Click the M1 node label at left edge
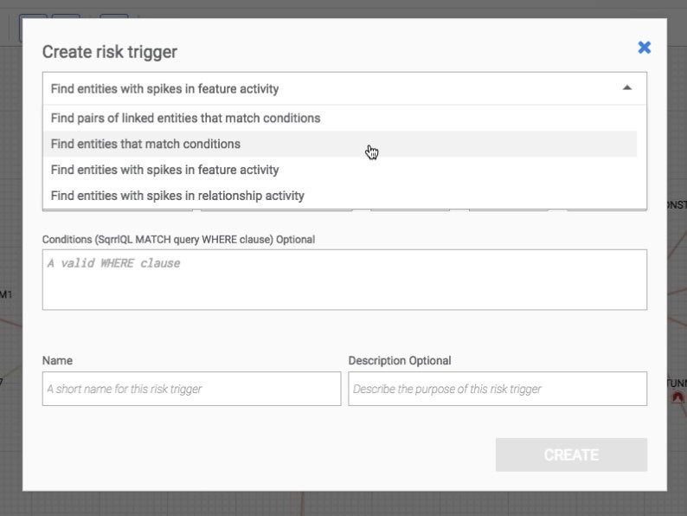Image resolution: width=687 pixels, height=516 pixels. click(6, 294)
